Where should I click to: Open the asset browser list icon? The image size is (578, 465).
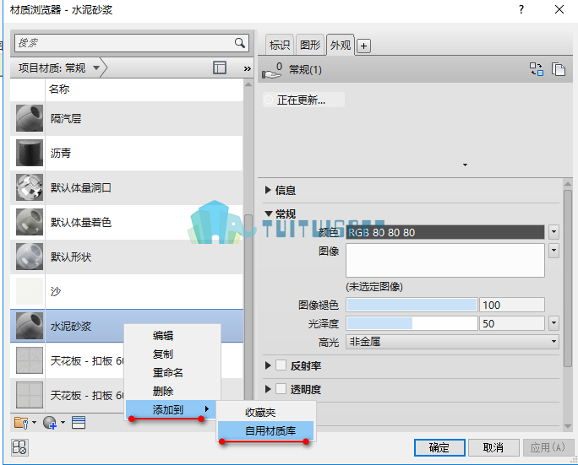pyautogui.click(x=79, y=423)
